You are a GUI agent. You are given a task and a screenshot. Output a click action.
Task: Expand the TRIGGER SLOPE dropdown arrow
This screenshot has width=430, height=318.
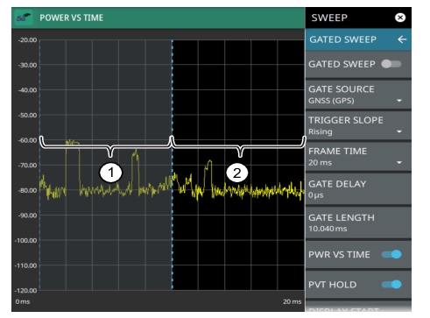[x=399, y=131]
